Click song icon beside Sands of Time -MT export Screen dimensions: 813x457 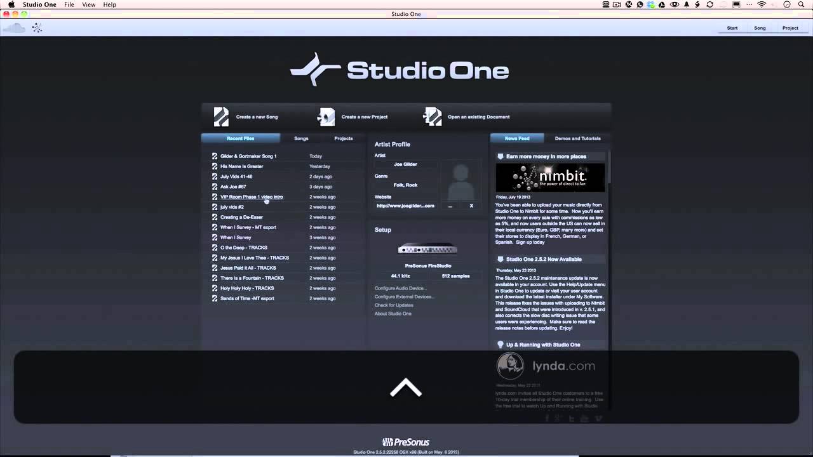215,298
